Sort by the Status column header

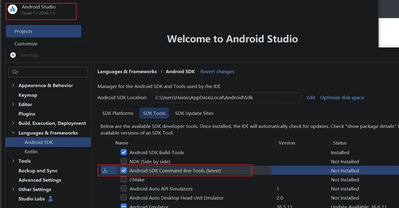[365, 143]
